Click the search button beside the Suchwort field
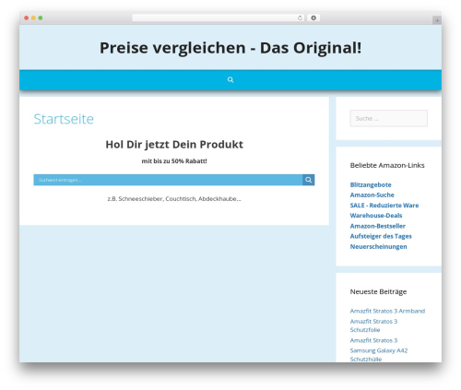 pos(309,180)
